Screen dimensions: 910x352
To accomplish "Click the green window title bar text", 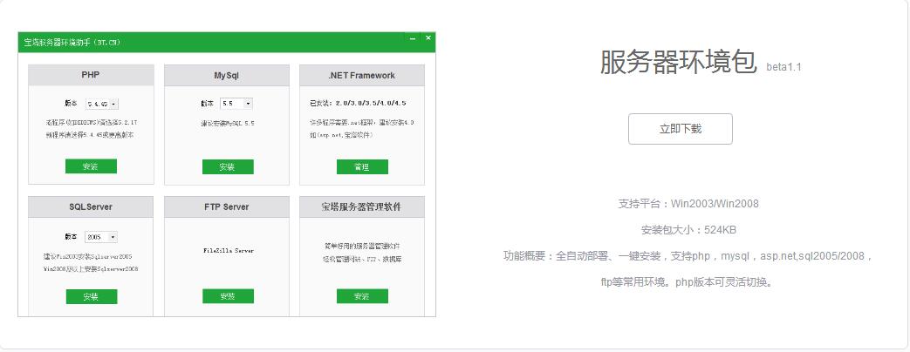I will (72, 42).
